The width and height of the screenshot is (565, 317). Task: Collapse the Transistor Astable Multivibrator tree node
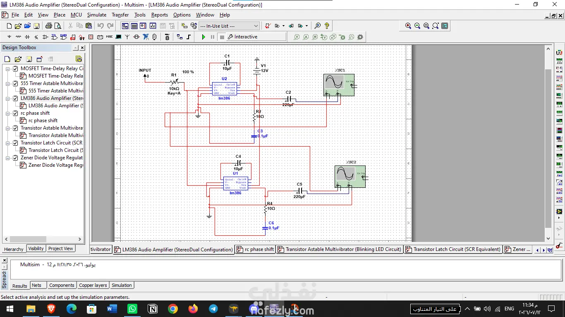(8, 128)
